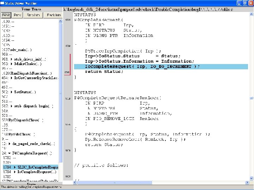
Task: Click the P4CompleteRequestReleaseRemLock function name
Action: (x=117, y=98)
